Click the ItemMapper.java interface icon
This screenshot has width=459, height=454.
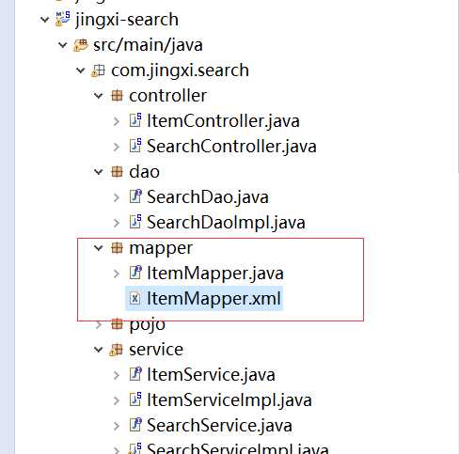(x=135, y=273)
